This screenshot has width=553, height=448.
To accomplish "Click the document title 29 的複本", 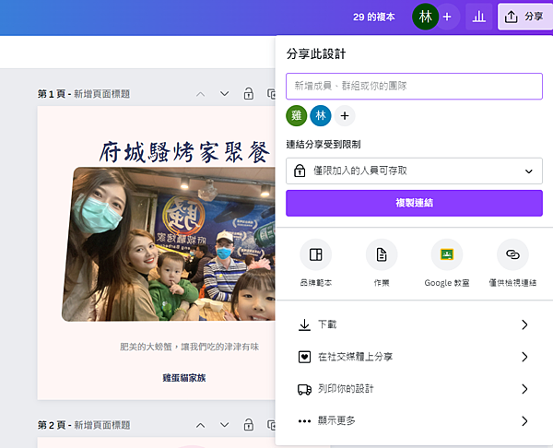I will tap(374, 17).
